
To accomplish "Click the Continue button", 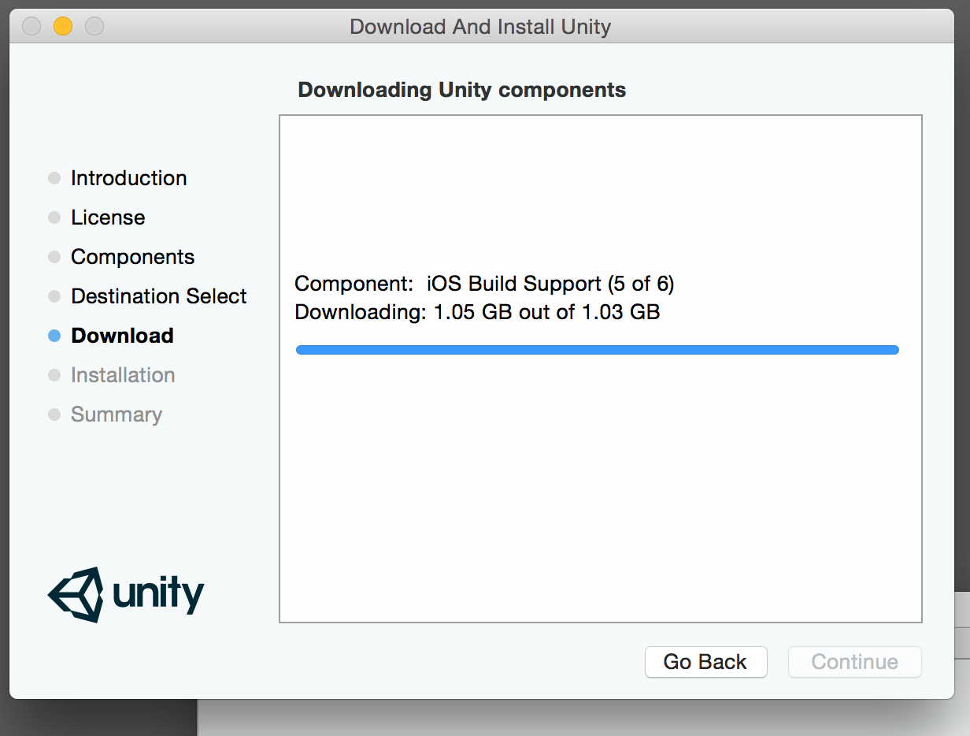I will 854,662.
